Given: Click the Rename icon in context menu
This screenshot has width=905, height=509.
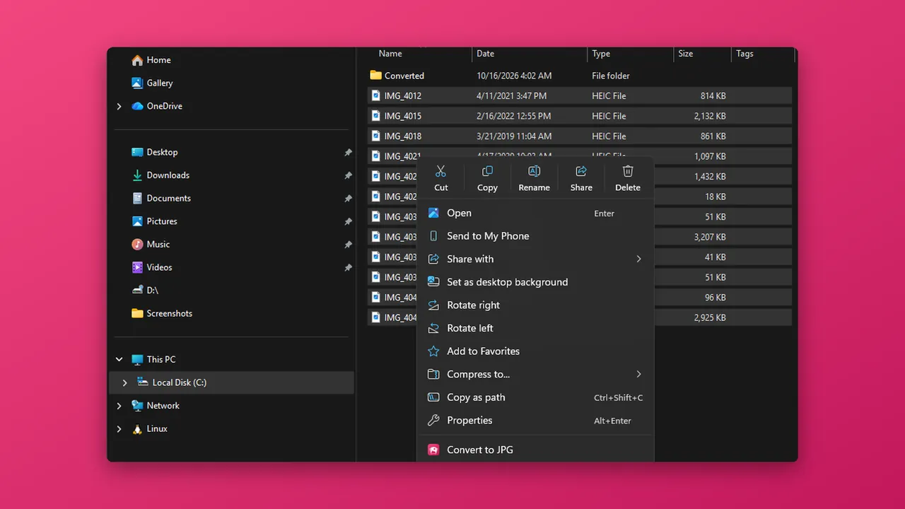Looking at the screenshot, I should [534, 171].
